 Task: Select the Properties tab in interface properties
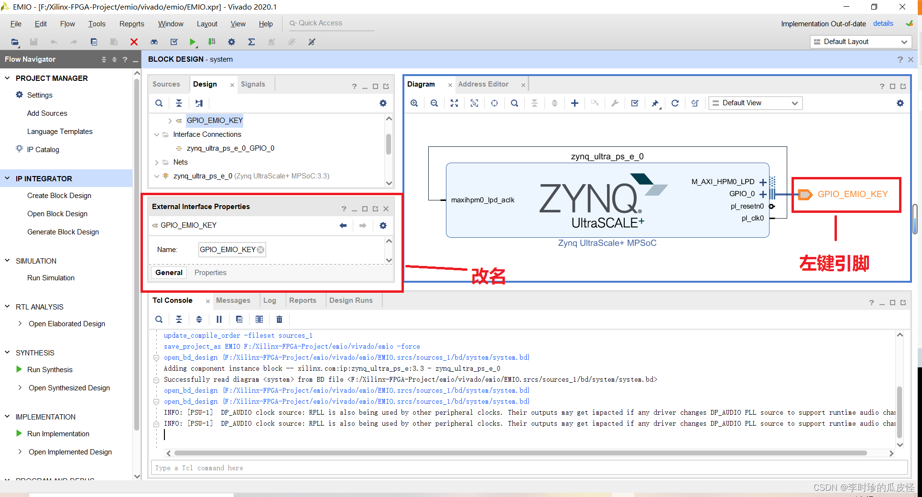point(210,273)
